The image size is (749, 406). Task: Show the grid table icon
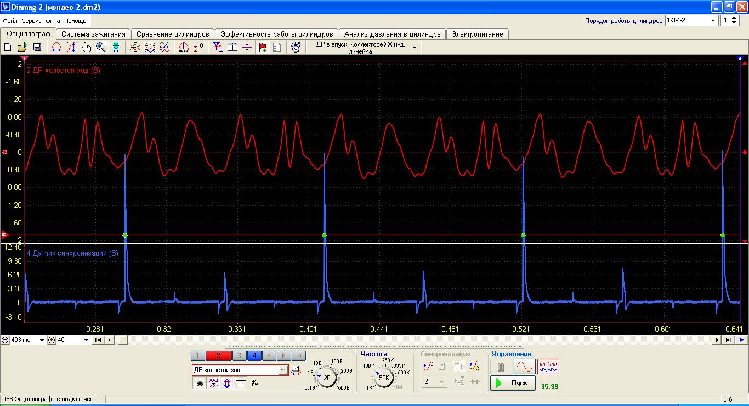click(x=232, y=48)
